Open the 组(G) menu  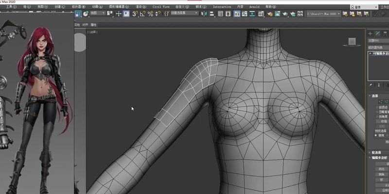click(x=27, y=7)
